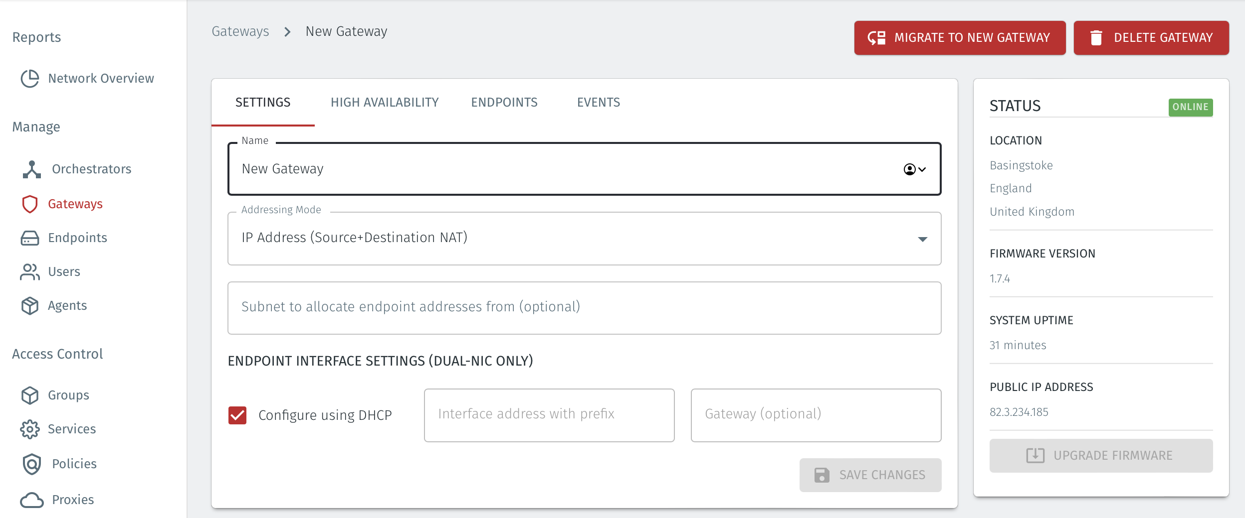Click the subnet allocation input field
The height and width of the screenshot is (518, 1245).
pyautogui.click(x=584, y=307)
